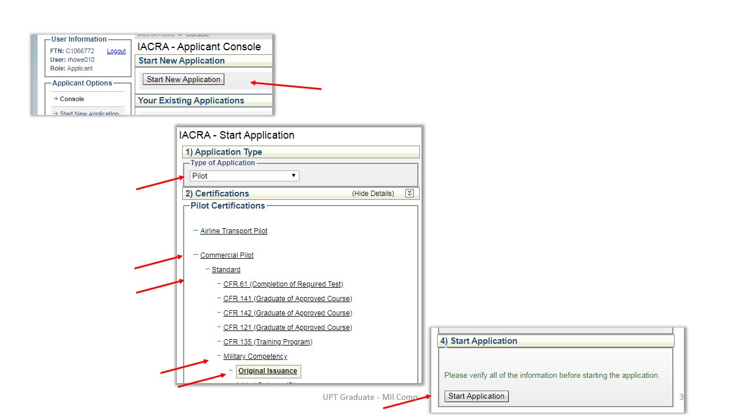Image resolution: width=740 pixels, height=416 pixels.
Task: Click the Application Type section header
Action: 301,152
